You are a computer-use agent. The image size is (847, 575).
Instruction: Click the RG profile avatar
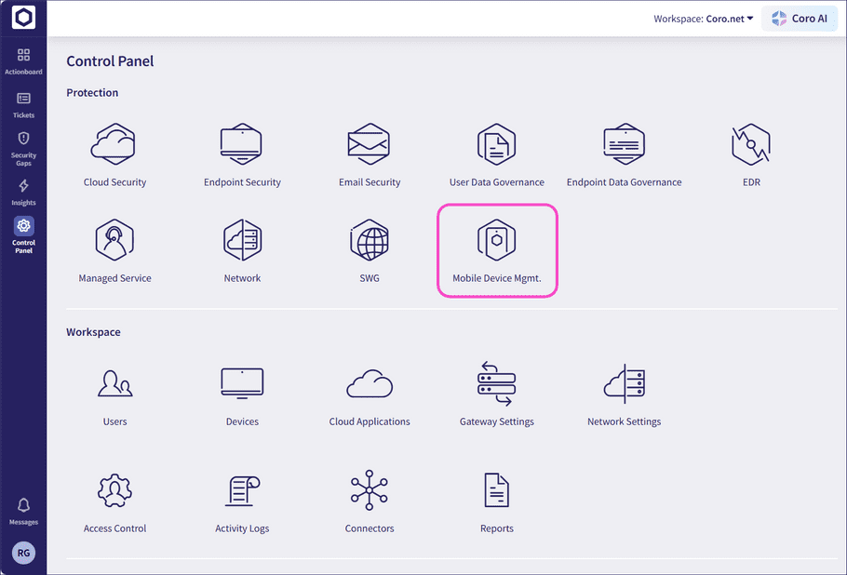[x=23, y=553]
